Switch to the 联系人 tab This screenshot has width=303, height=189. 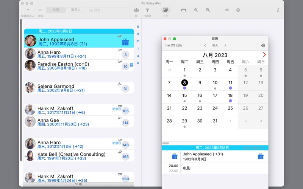coord(76,10)
